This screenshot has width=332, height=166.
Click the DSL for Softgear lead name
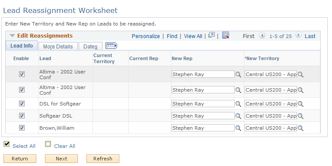(60, 104)
